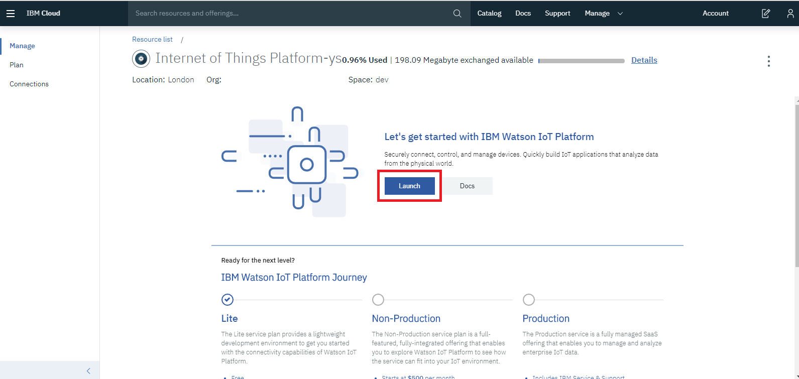Viewport: 799px width, 379px height.
Task: Click the search magnifier icon
Action: tap(457, 14)
